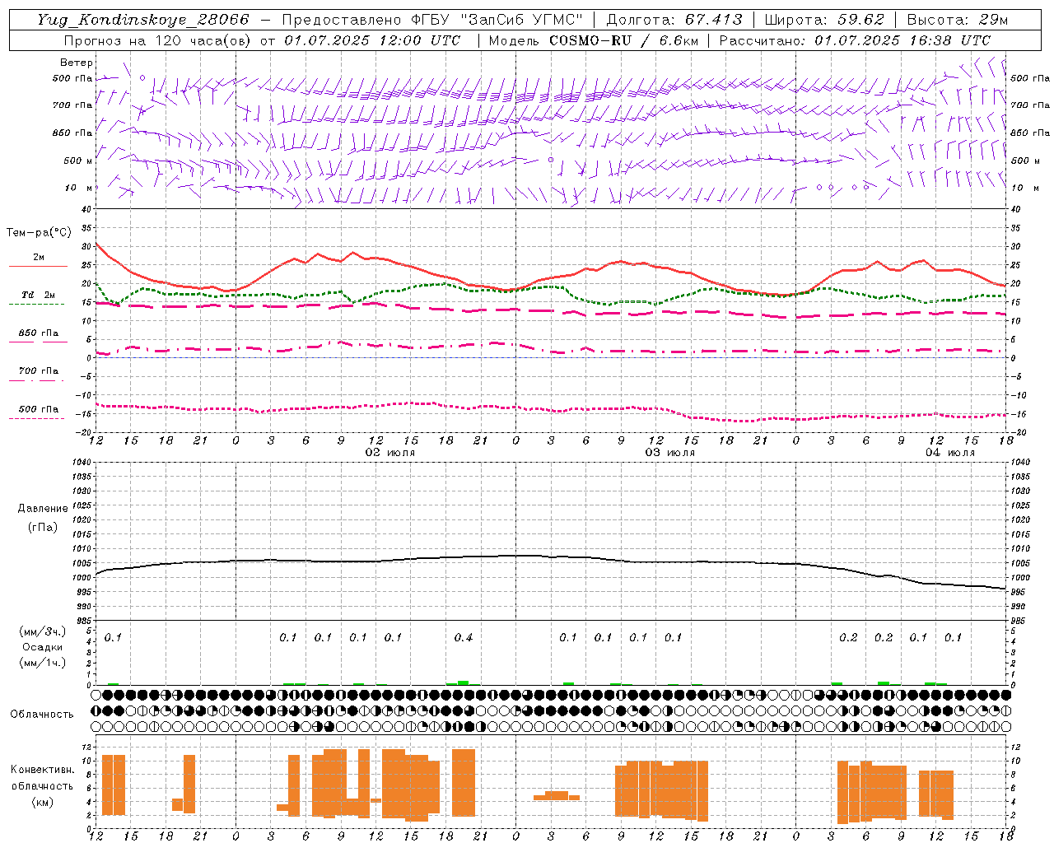Click the Тем-ра(°C) temperature panel label

(x=39, y=233)
